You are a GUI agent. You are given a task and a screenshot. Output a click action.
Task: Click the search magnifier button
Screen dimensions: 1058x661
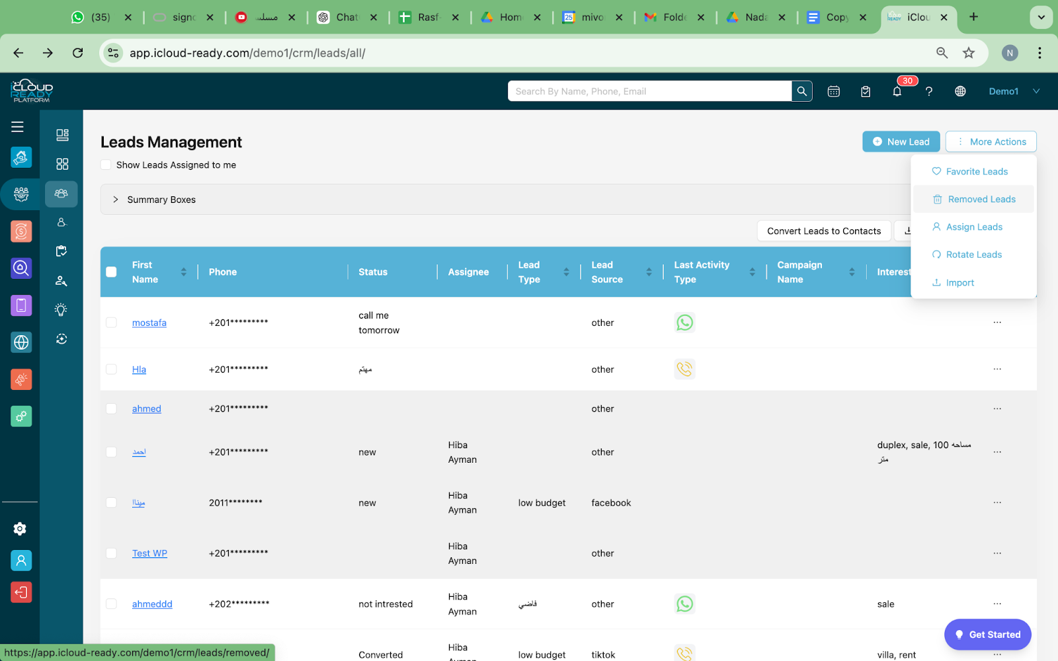click(801, 91)
